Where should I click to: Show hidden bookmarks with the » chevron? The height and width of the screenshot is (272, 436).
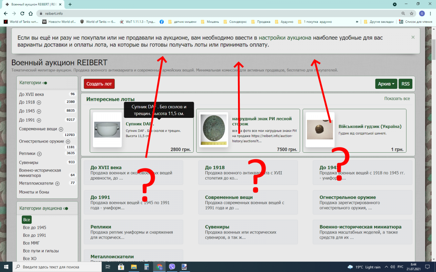click(x=358, y=22)
